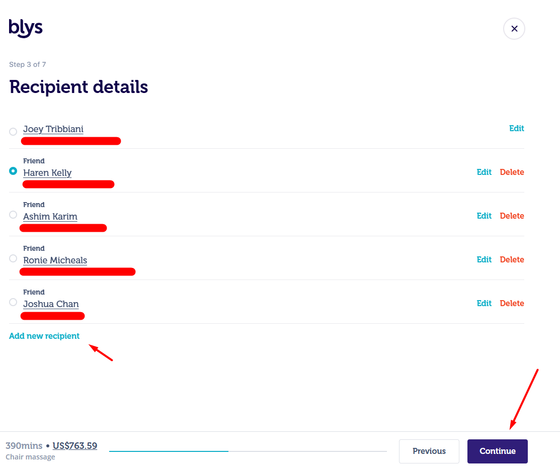Add new recipient link
This screenshot has height=469, width=560.
tap(44, 336)
